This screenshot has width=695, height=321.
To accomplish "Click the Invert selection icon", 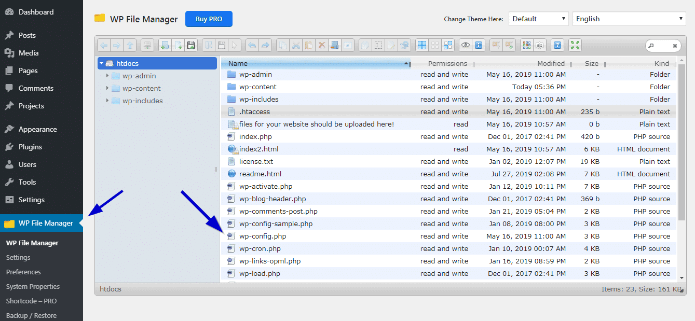I will click(x=448, y=45).
